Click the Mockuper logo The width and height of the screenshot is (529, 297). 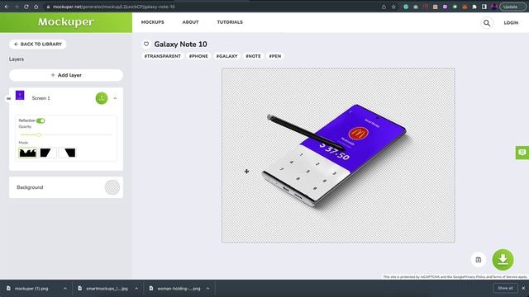tap(66, 22)
